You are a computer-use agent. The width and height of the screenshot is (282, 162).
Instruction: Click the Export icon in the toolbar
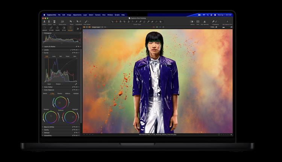click(49, 22)
